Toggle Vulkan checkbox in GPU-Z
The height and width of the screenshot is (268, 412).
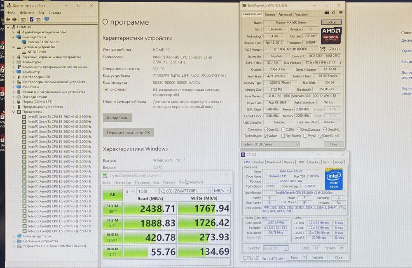[266, 136]
